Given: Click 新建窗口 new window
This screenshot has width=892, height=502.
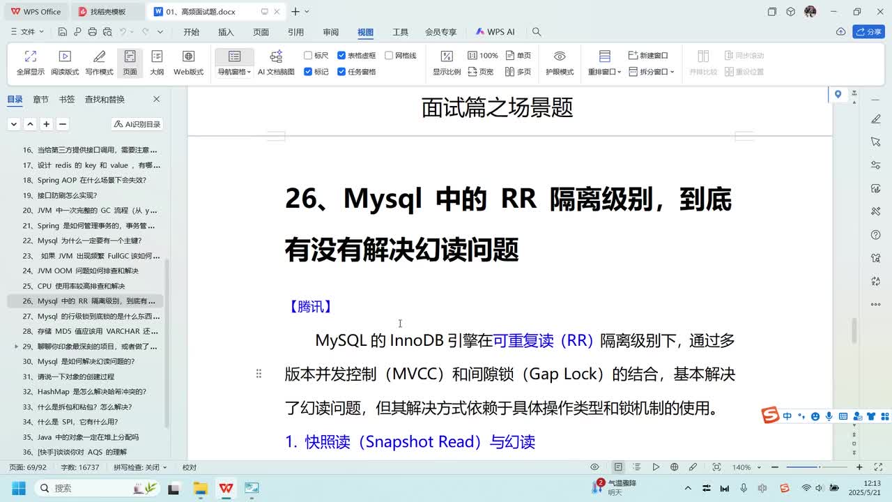Looking at the screenshot, I should pyautogui.click(x=648, y=56).
